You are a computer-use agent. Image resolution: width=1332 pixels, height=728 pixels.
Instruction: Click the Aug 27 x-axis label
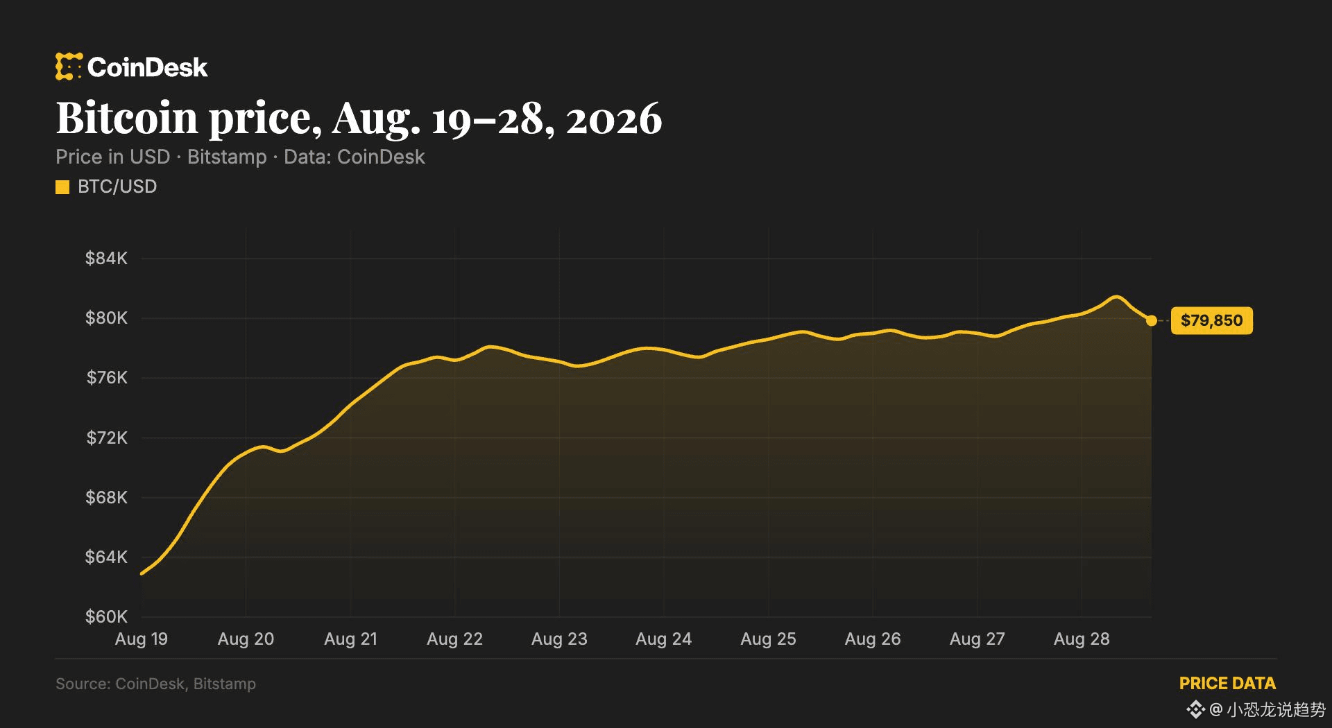pyautogui.click(x=977, y=639)
